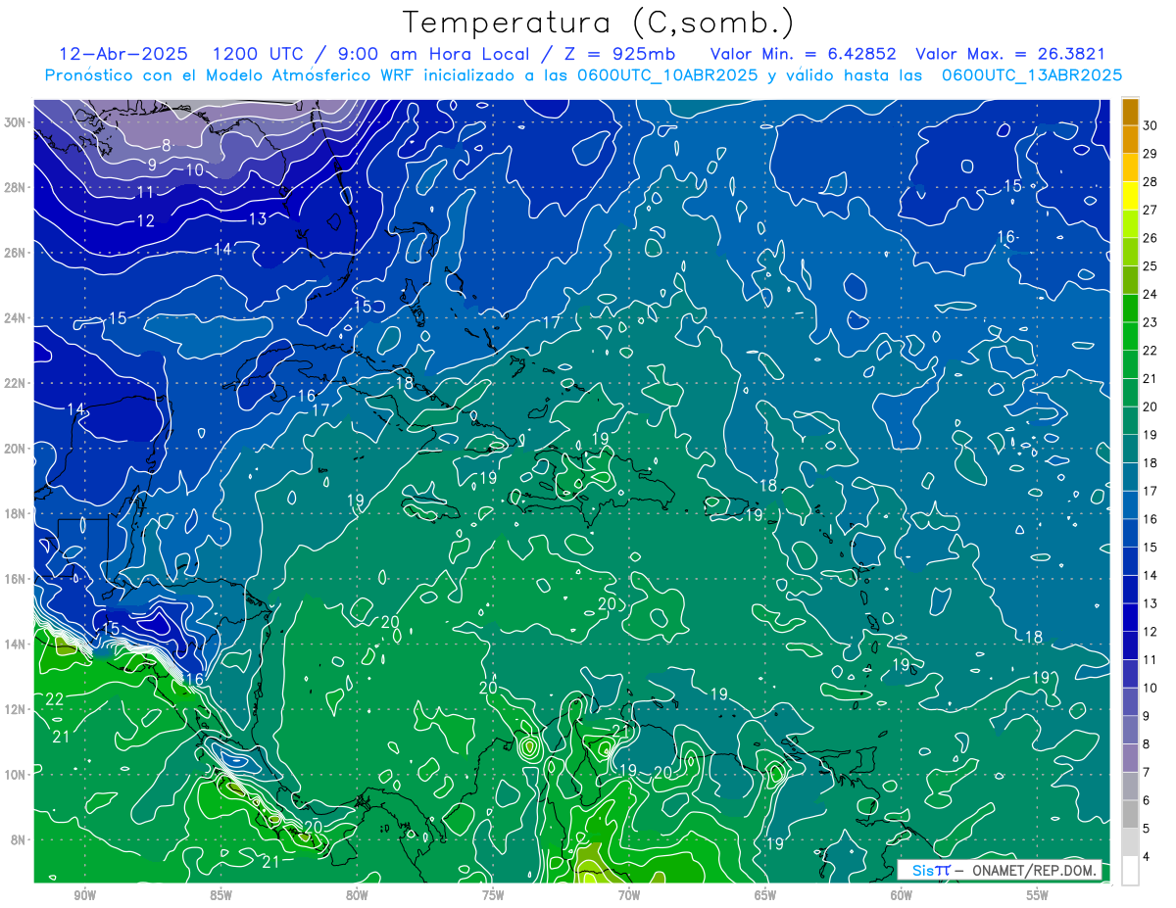
Task: Click the 26N latitude axis label
Action: tap(17, 253)
